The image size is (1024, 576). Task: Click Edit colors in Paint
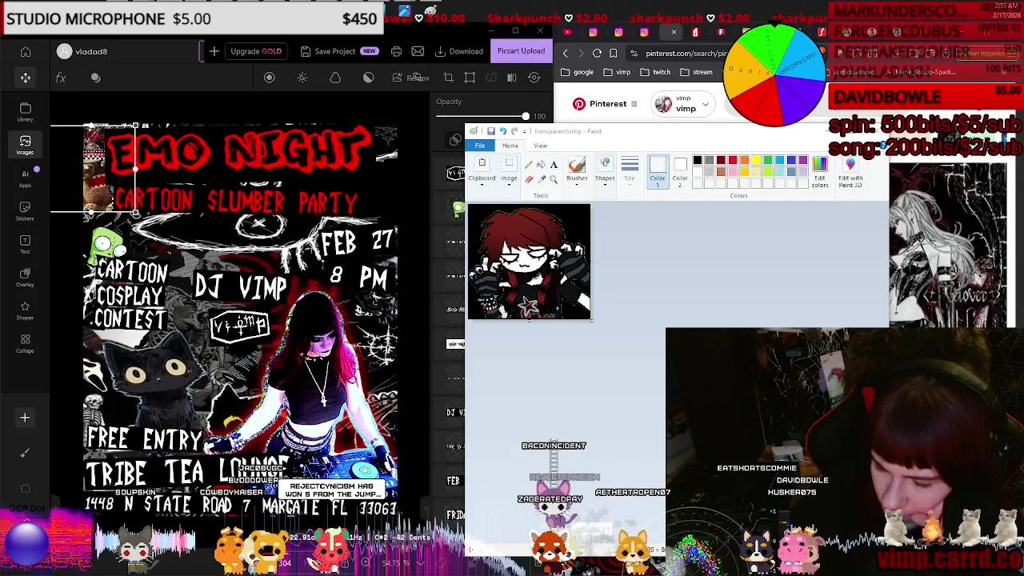pos(820,171)
